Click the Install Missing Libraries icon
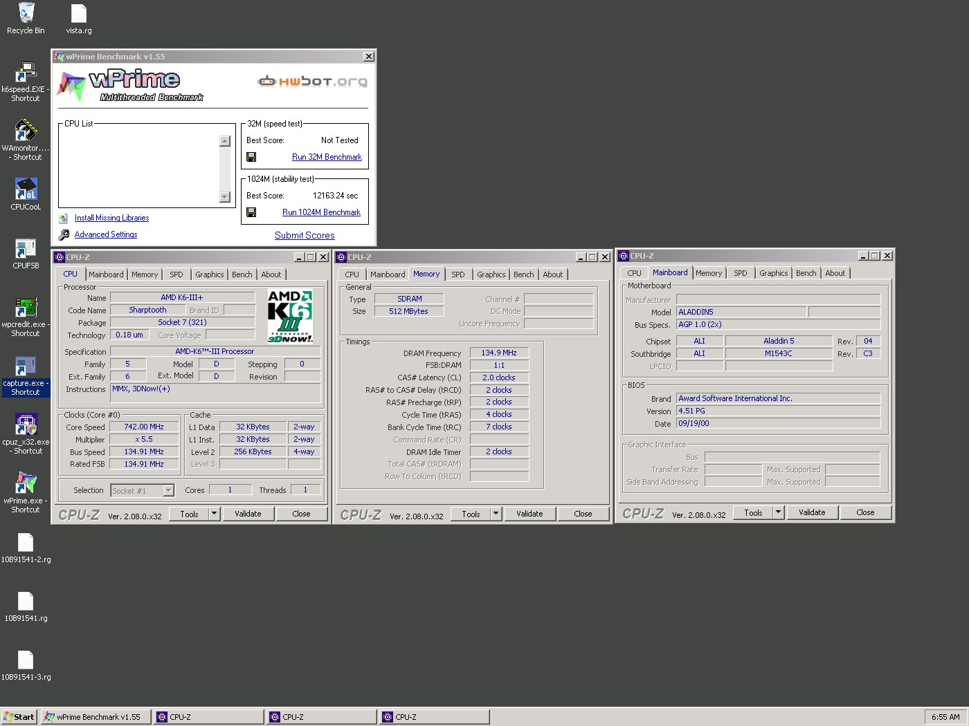 click(64, 218)
